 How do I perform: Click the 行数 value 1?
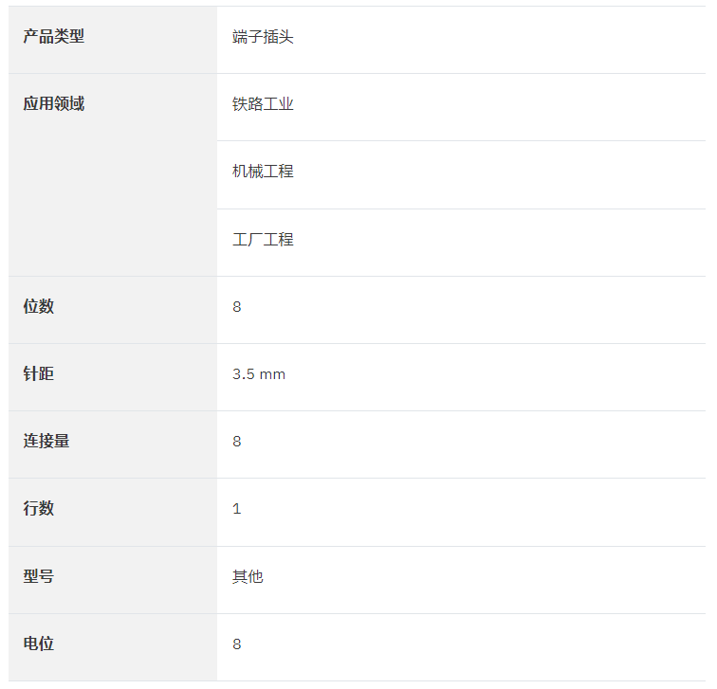click(237, 509)
